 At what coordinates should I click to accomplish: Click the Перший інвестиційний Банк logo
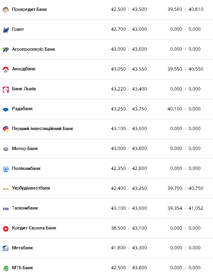(6, 129)
